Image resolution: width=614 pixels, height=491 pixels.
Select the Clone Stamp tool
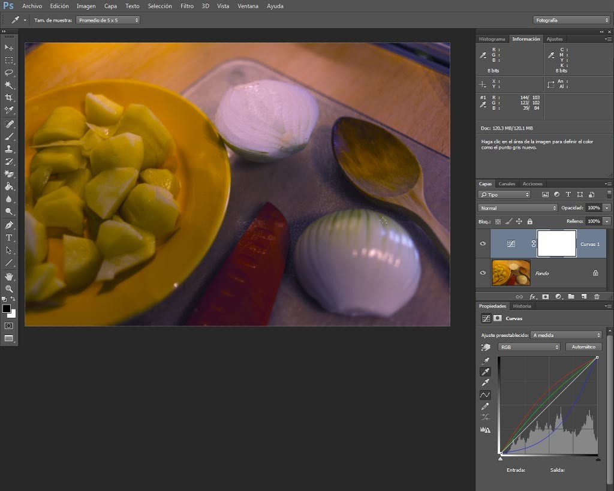coord(8,149)
